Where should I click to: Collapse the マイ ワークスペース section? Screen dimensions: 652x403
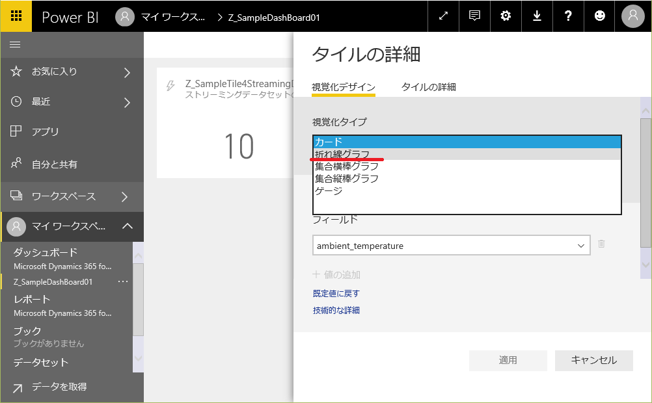point(128,226)
